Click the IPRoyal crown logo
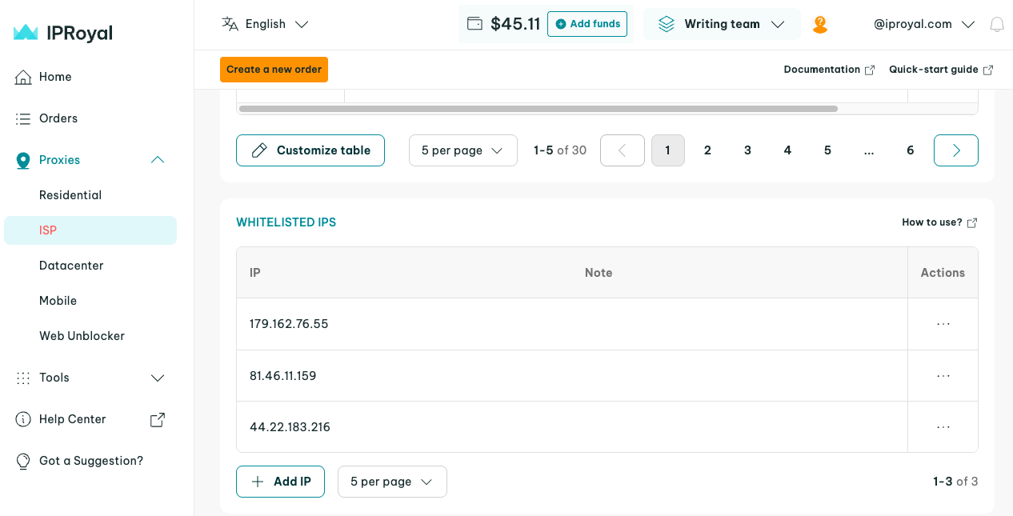1013x516 pixels. [26, 33]
